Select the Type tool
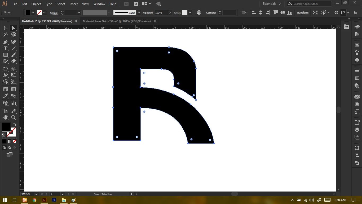Image resolution: width=362 pixels, height=204 pixels. [5, 48]
